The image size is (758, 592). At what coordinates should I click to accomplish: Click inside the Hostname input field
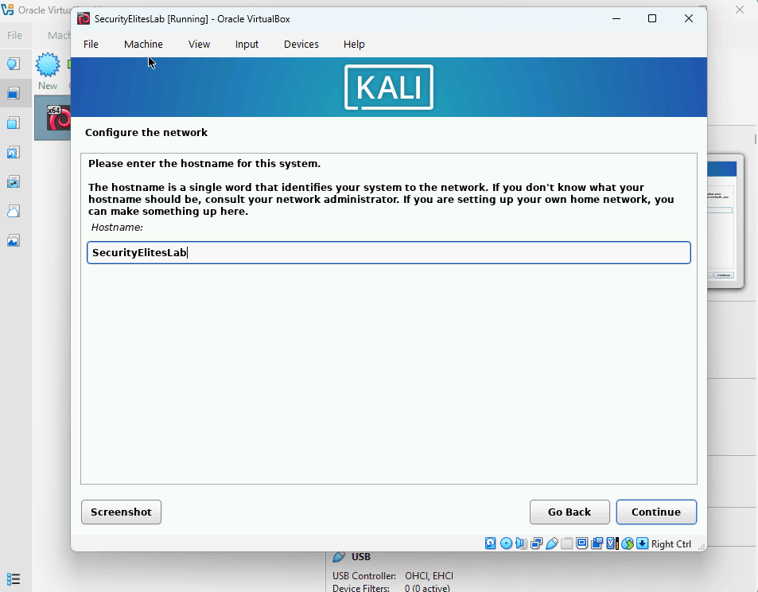tap(388, 252)
